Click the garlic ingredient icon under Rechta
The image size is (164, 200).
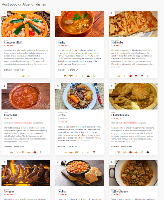click(x=88, y=152)
